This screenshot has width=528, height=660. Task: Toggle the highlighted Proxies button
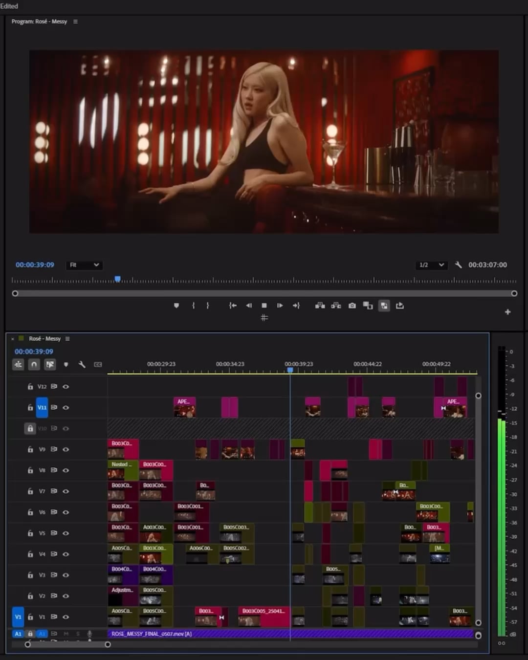[x=384, y=306]
